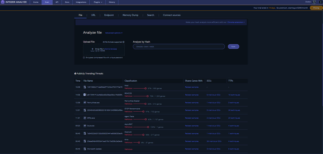Screen dimensions: 323x154
Task: Click the file name Stub.exe
Action: tap(91, 126)
